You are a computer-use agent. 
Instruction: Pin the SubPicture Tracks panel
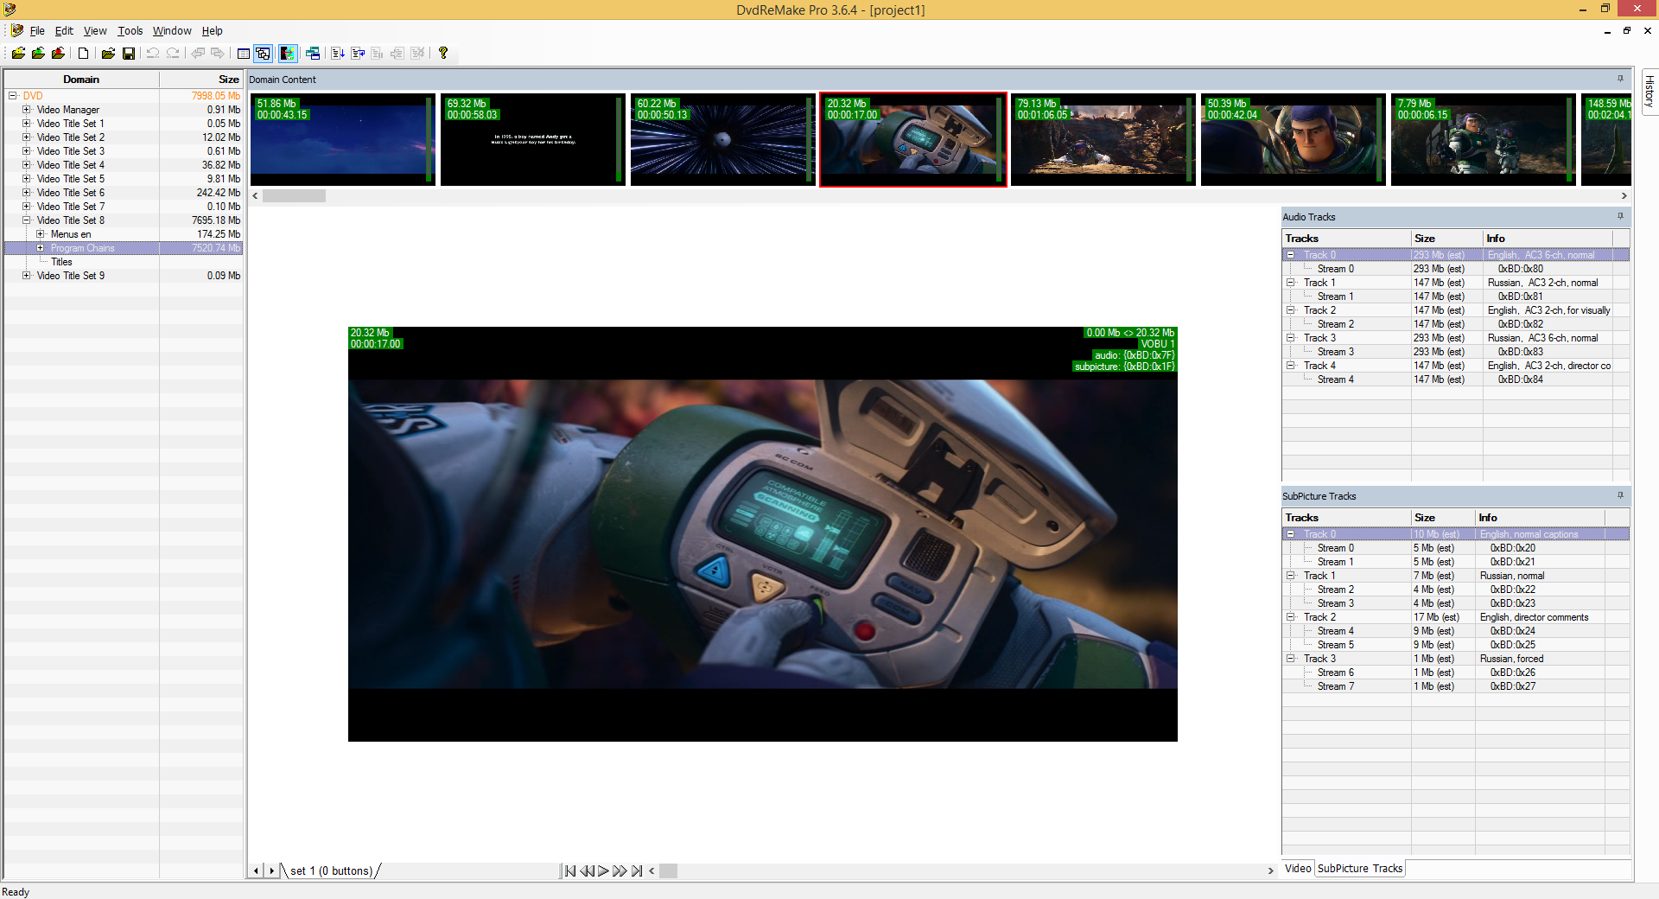tap(1620, 495)
